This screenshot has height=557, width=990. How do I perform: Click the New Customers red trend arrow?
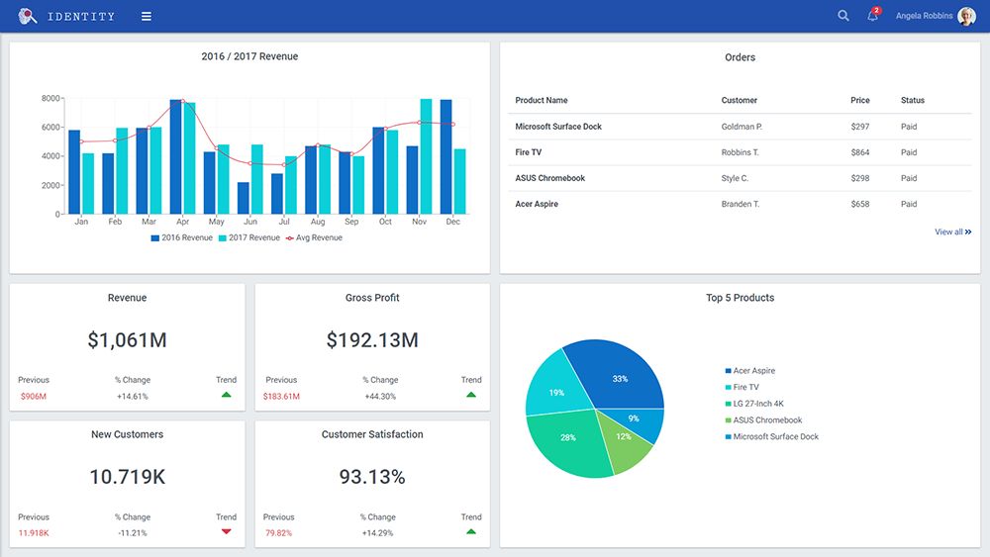(226, 532)
